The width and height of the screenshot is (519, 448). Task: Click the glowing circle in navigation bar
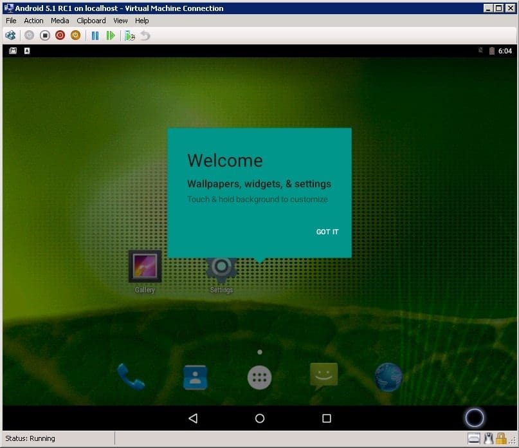pyautogui.click(x=475, y=418)
